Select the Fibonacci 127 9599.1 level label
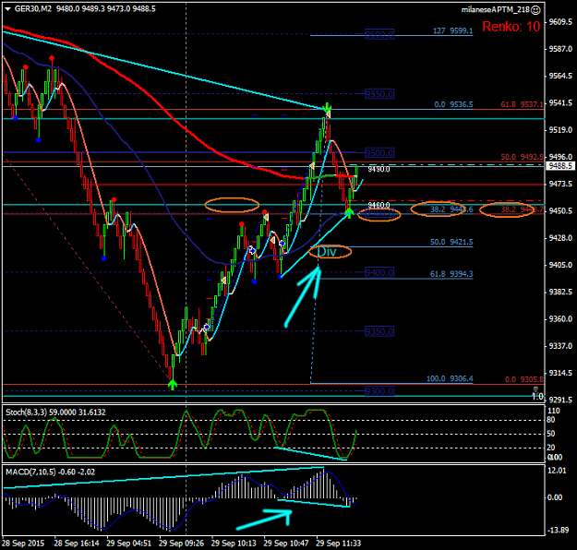The image size is (577, 550). pos(453,30)
